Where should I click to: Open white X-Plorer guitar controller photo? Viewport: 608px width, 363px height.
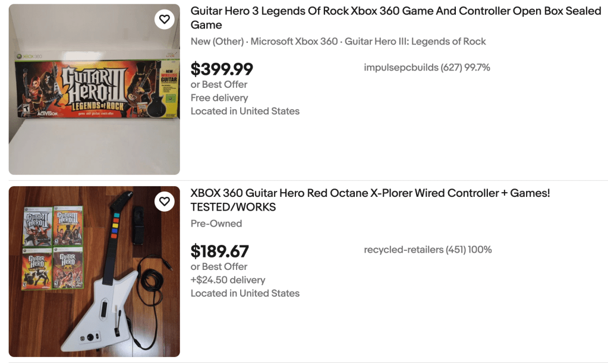pyautogui.click(x=94, y=272)
